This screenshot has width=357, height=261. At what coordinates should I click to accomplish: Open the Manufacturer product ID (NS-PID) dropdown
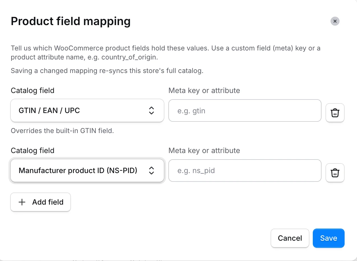[87, 171]
